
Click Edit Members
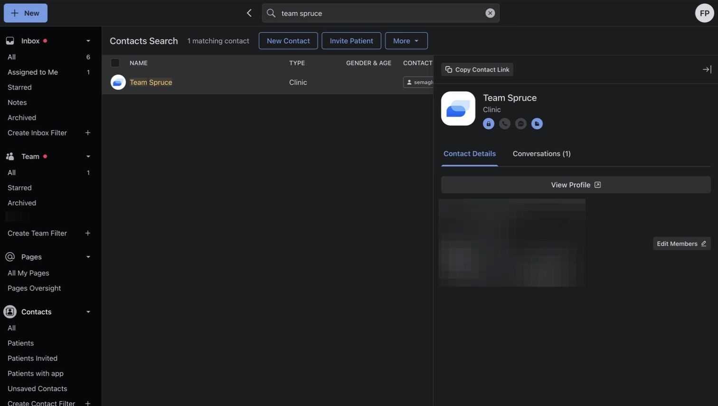[x=682, y=244]
